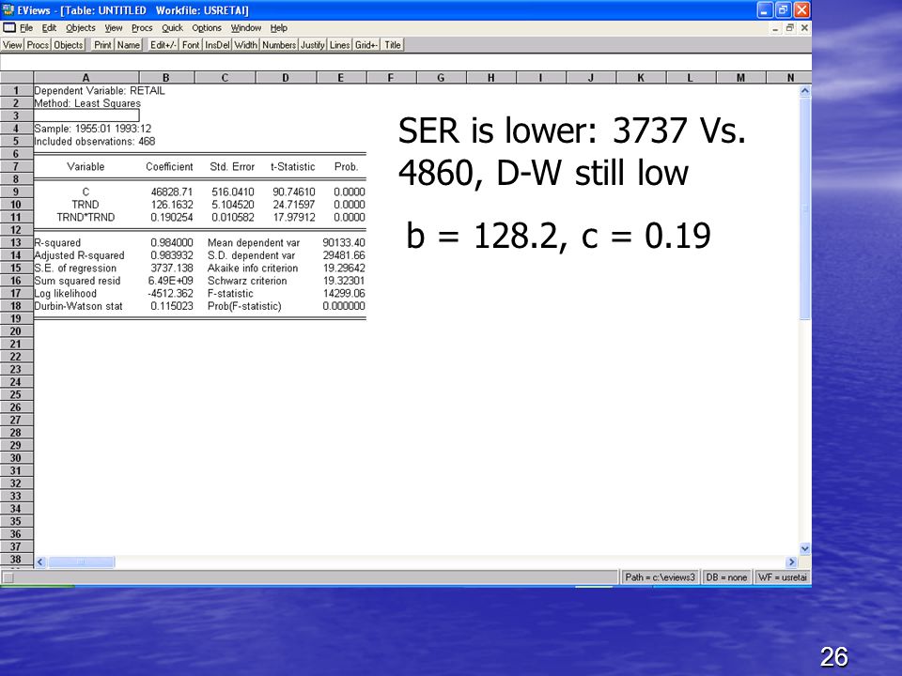Click the Path status bar field
The width and height of the screenshot is (902, 676).
(x=660, y=577)
